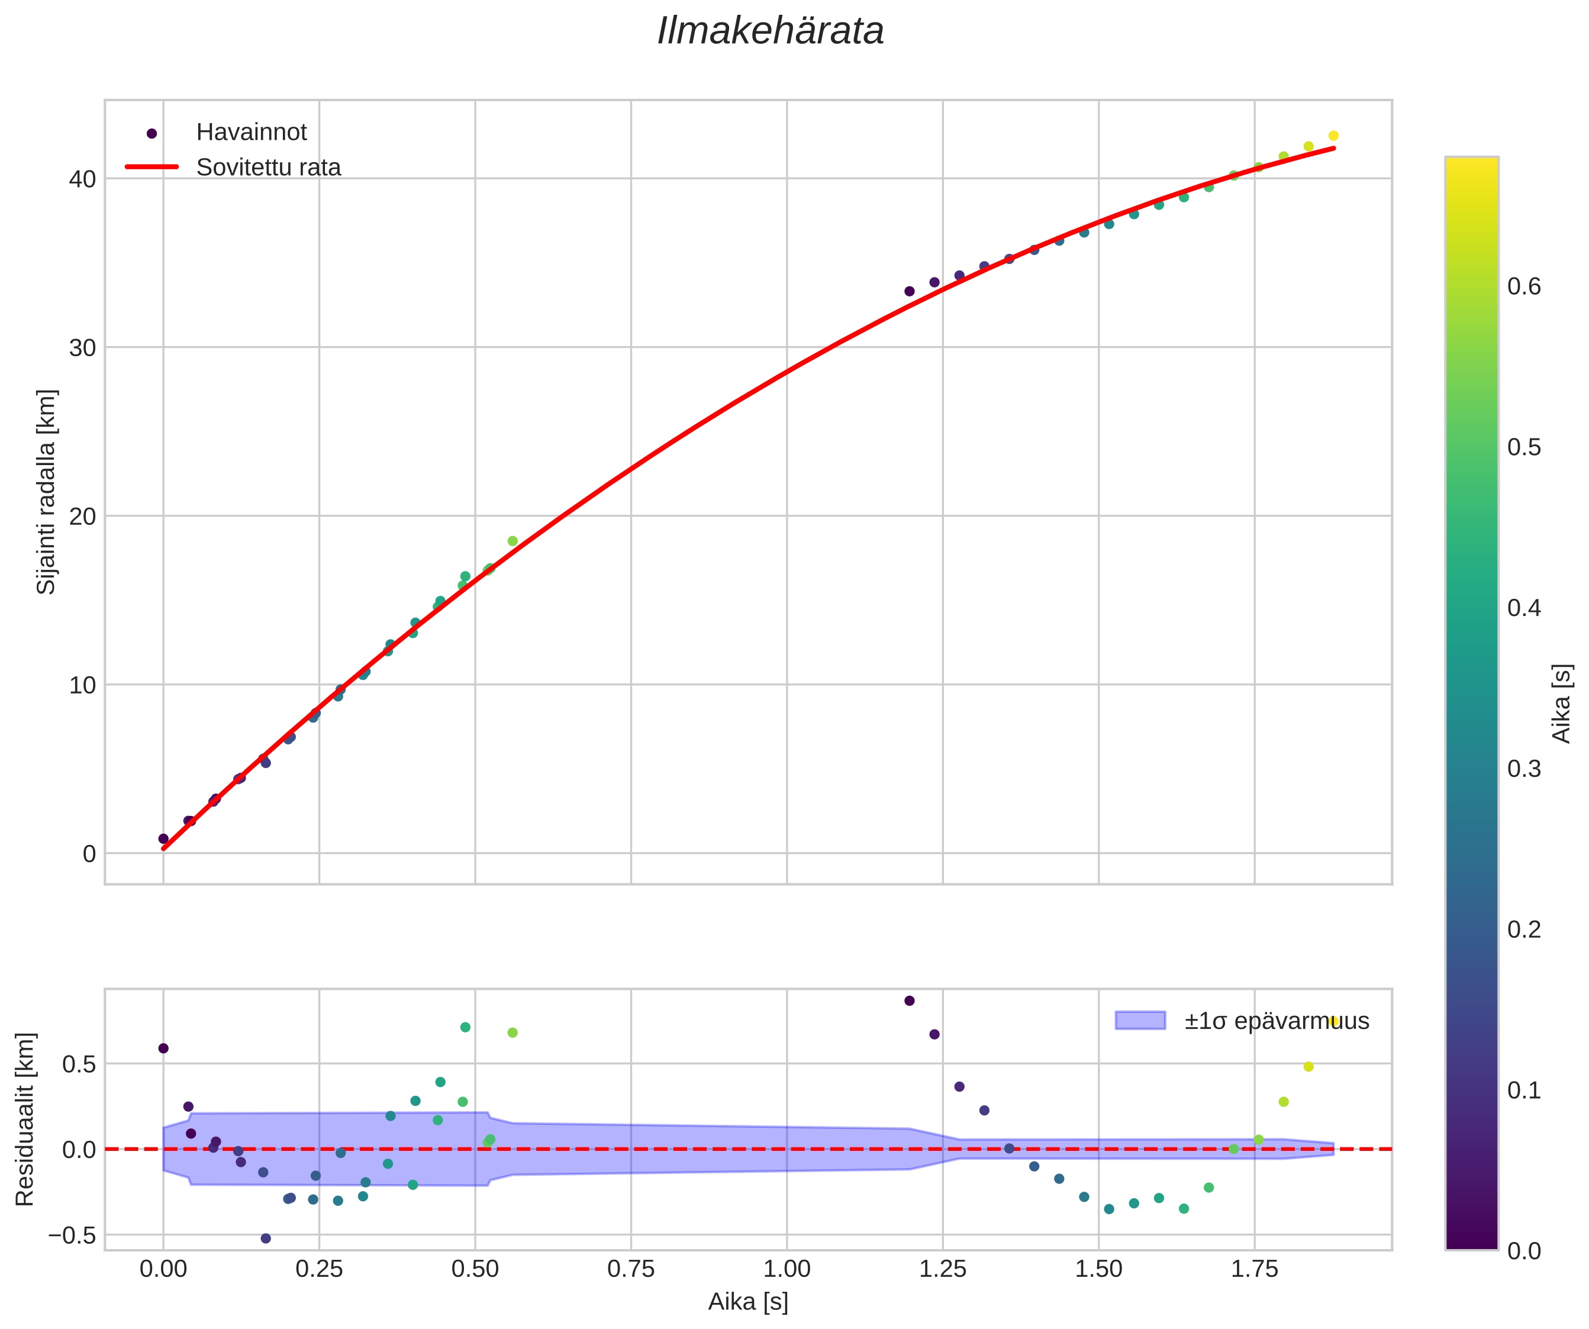Click the Sijainti radalla [km] axis label
This screenshot has height=1329, width=1589.
click(47, 492)
